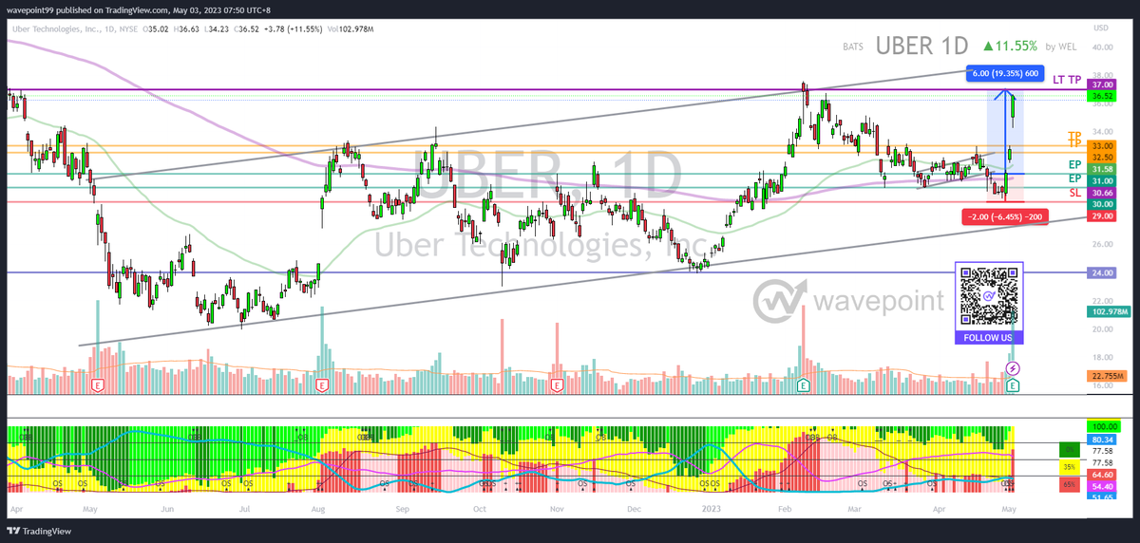This screenshot has width=1140, height=543.
Task: Click the FOLLOW US label
Action: pyautogui.click(x=989, y=337)
